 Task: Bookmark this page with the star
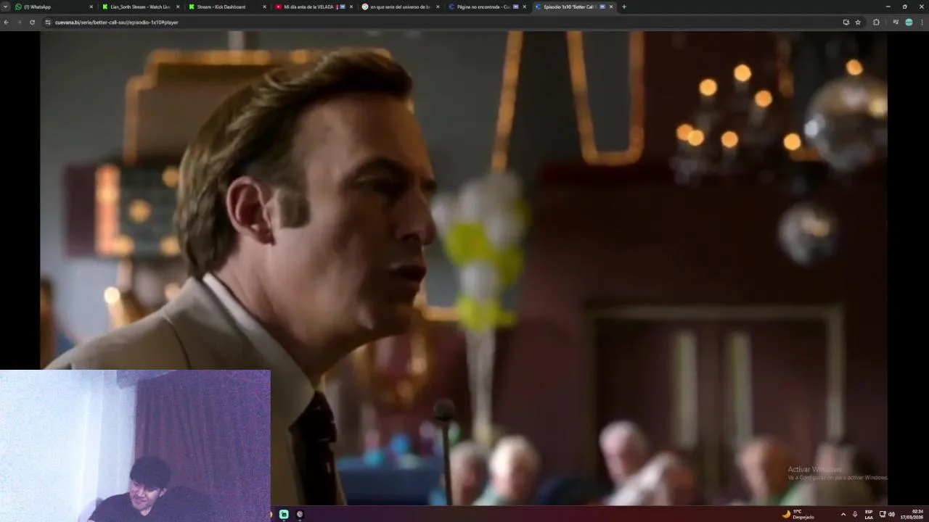pyautogui.click(x=858, y=22)
